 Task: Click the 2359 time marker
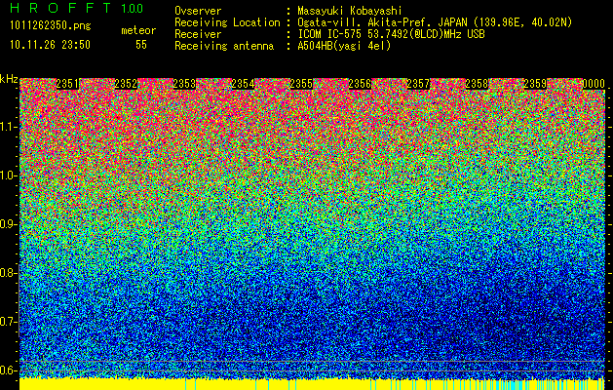[535, 84]
